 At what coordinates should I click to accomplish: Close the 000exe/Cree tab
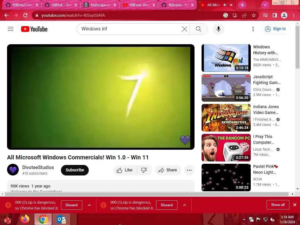(37, 5)
